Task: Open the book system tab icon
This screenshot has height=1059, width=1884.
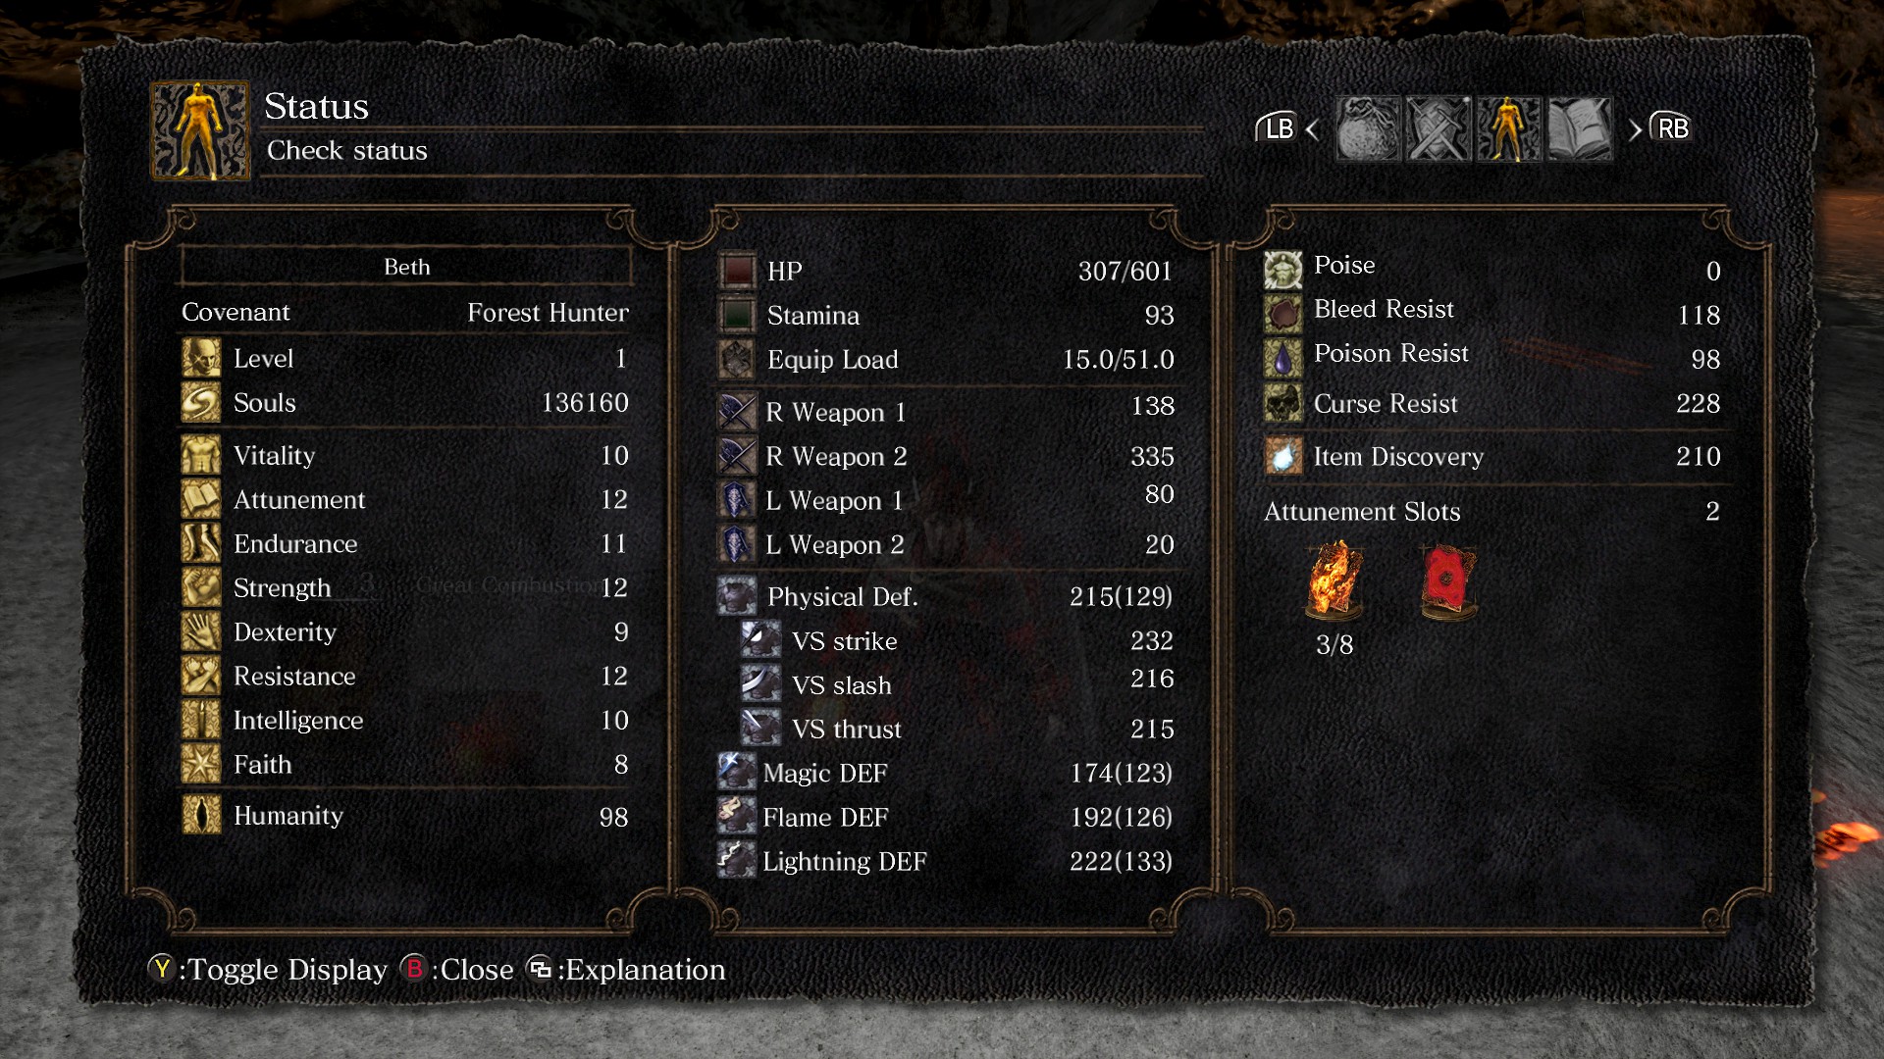Action: (1580, 128)
